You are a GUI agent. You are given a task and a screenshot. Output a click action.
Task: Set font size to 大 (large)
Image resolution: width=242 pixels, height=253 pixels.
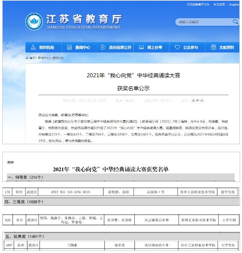point(193,101)
